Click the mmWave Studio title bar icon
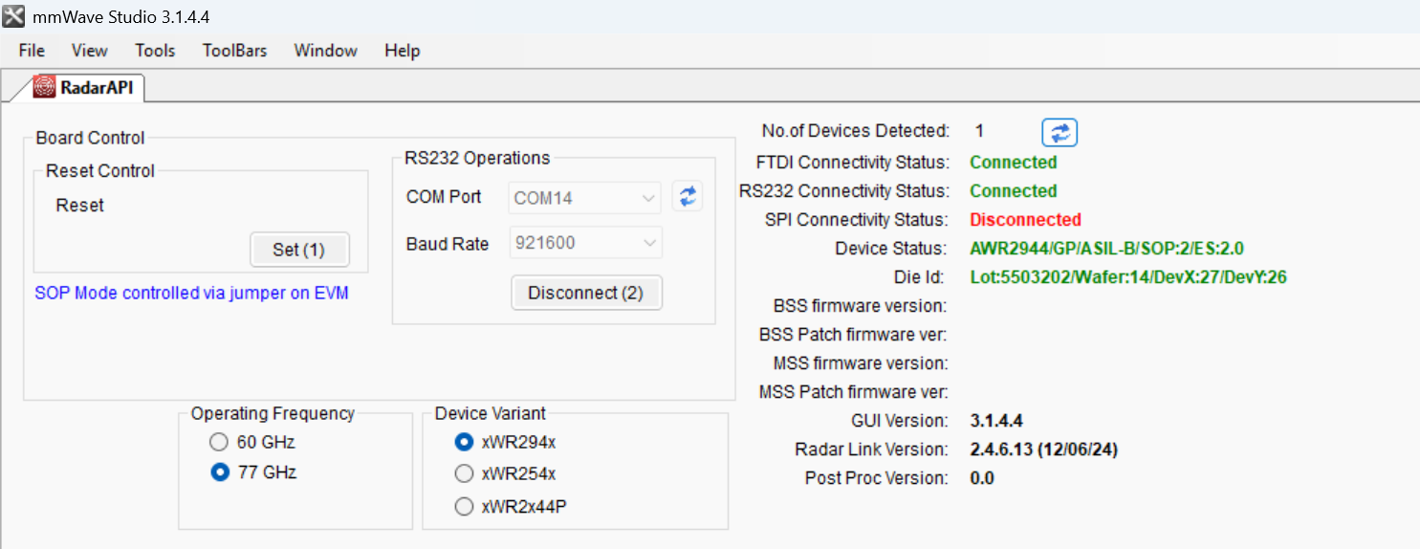 13,16
